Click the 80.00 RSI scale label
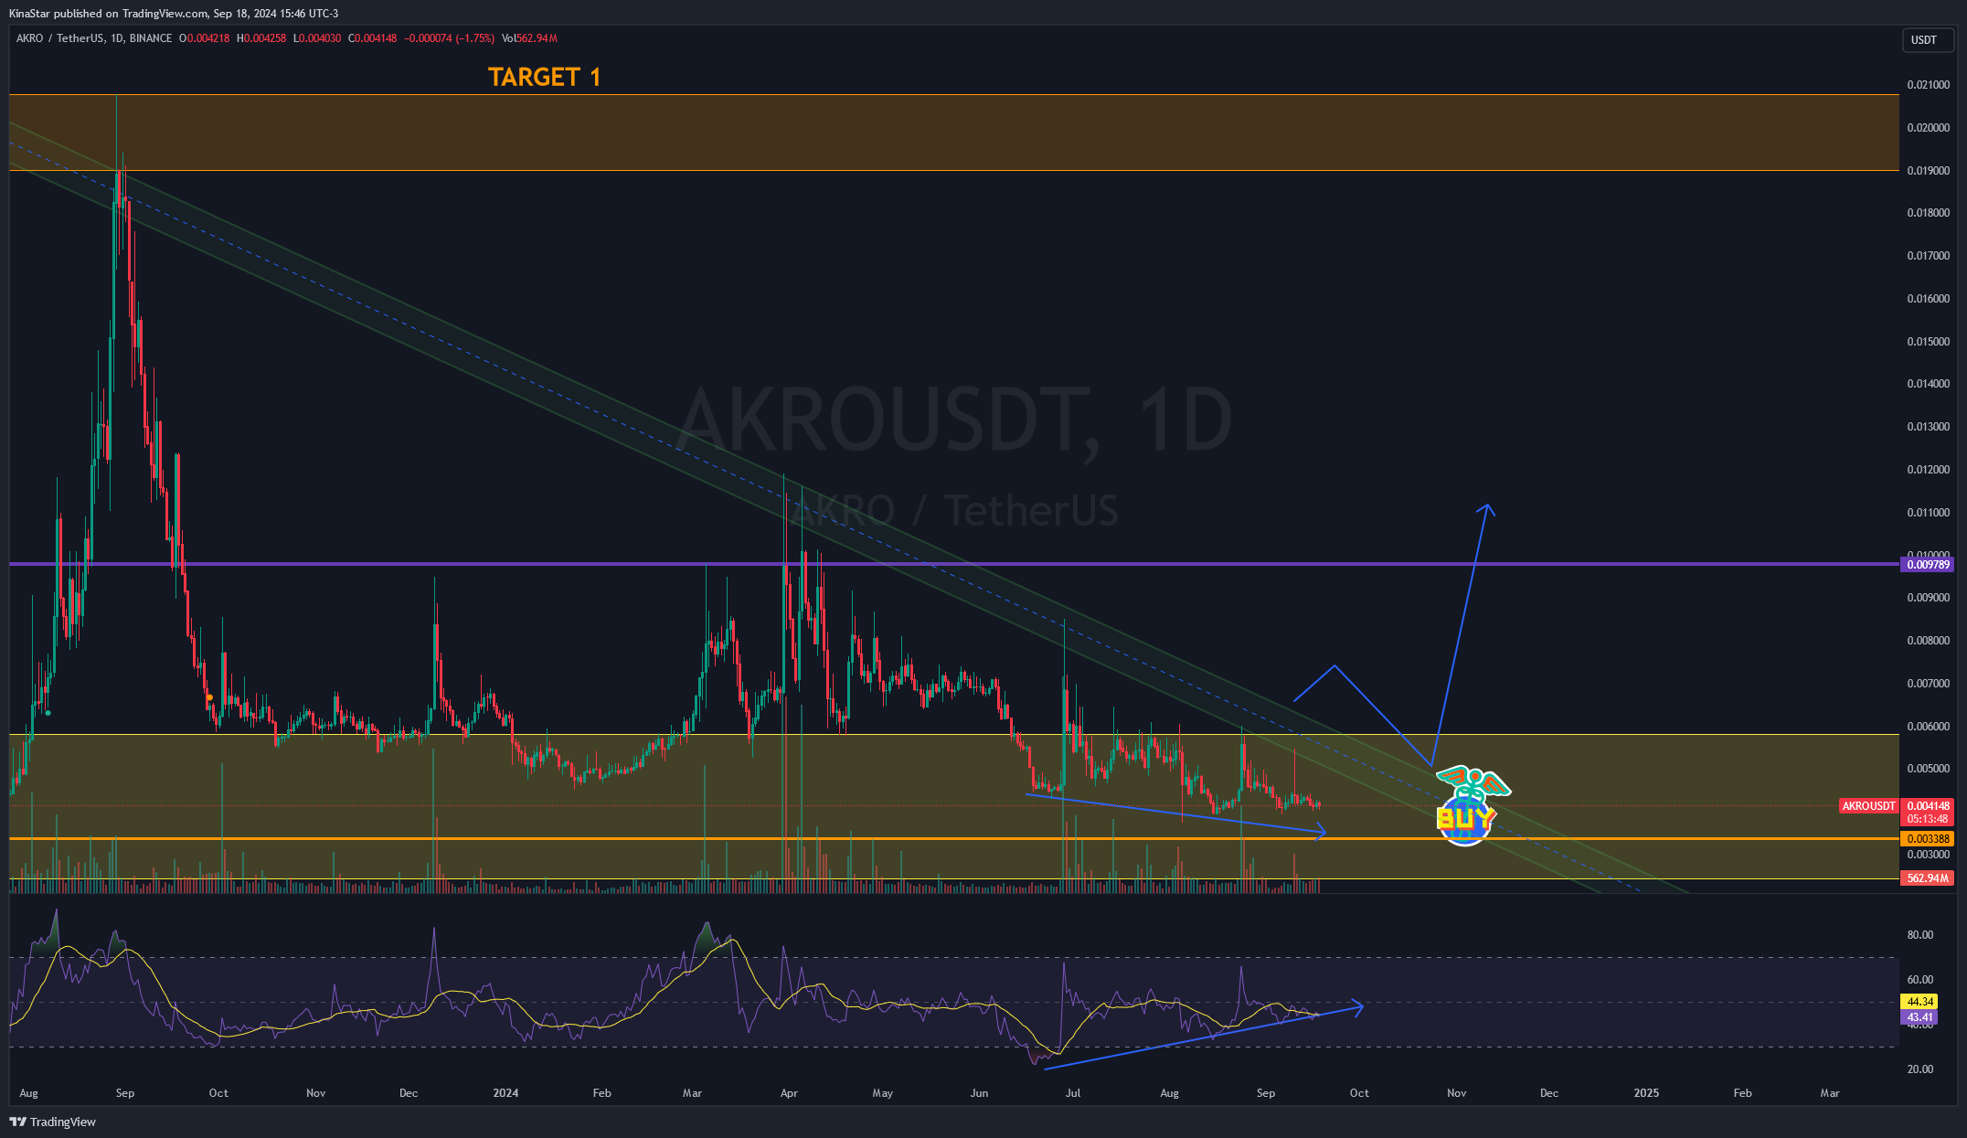The image size is (1967, 1138). pyautogui.click(x=1920, y=935)
